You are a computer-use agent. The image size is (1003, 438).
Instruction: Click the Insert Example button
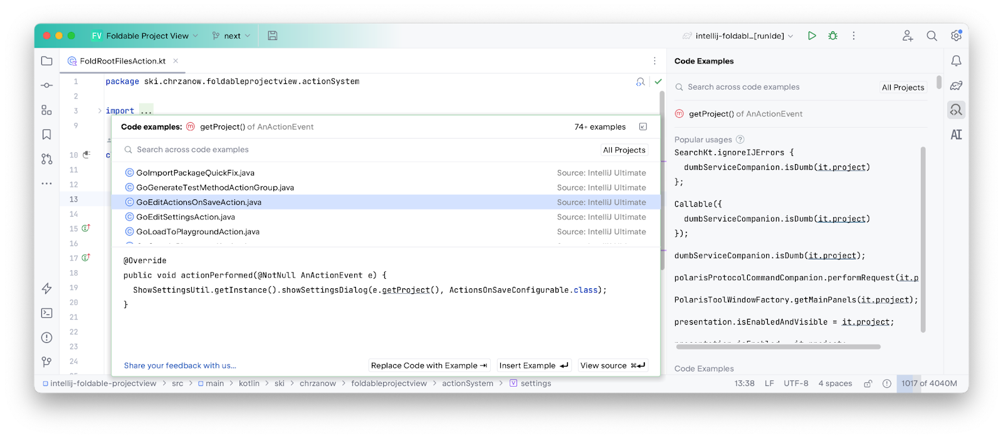(x=533, y=365)
